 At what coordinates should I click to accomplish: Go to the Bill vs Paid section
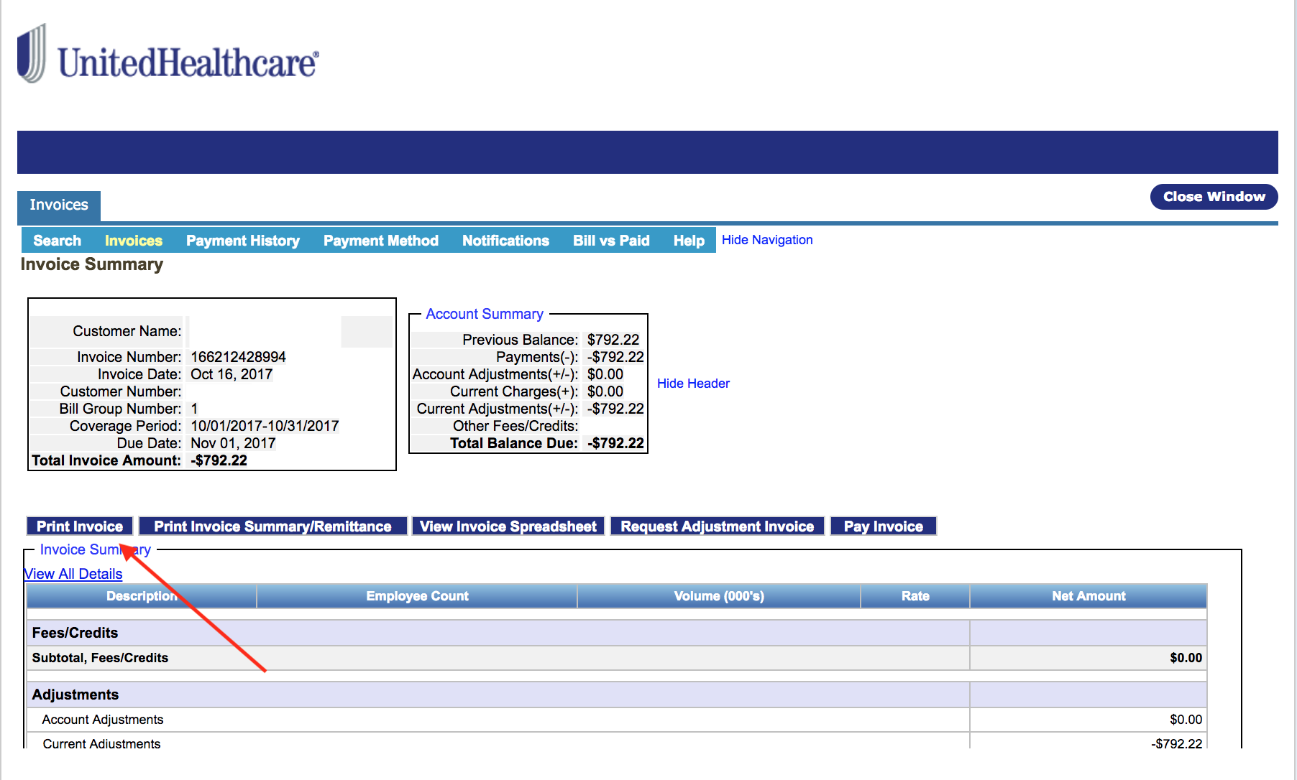(611, 240)
